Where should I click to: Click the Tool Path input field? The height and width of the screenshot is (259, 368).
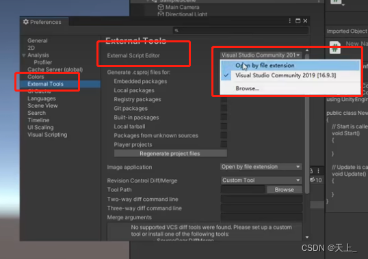tap(243, 189)
